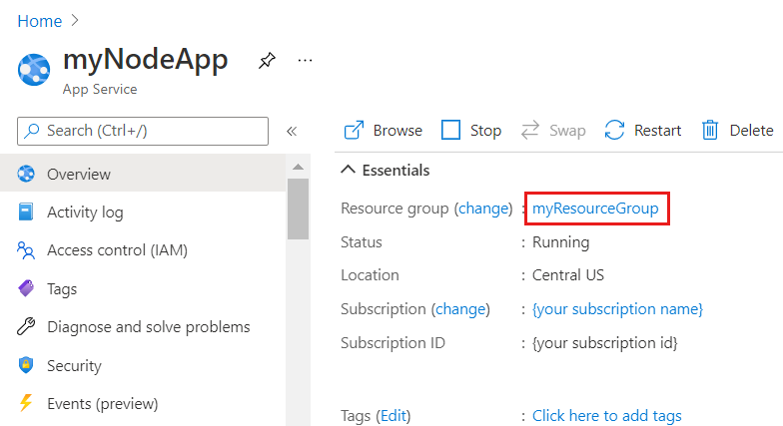783x426 pixels.
Task: Click the Restart circular arrows icon
Action: point(614,130)
